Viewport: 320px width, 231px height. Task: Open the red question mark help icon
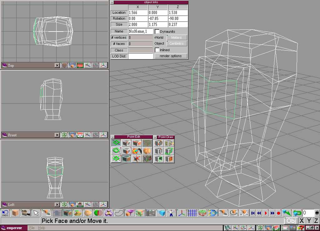(301, 228)
